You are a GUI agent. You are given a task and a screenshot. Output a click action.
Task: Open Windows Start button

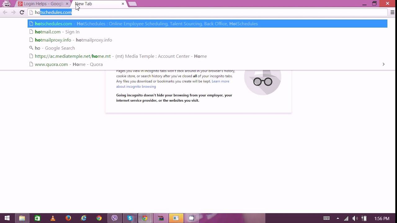[x=7, y=218]
